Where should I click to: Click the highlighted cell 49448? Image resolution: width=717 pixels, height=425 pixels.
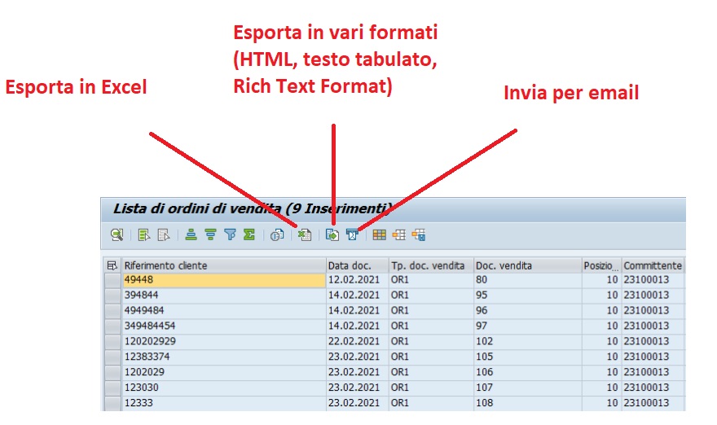[x=223, y=280]
